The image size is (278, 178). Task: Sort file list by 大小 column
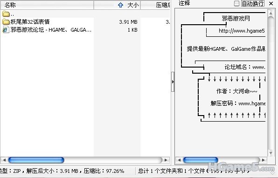[x=117, y=5]
